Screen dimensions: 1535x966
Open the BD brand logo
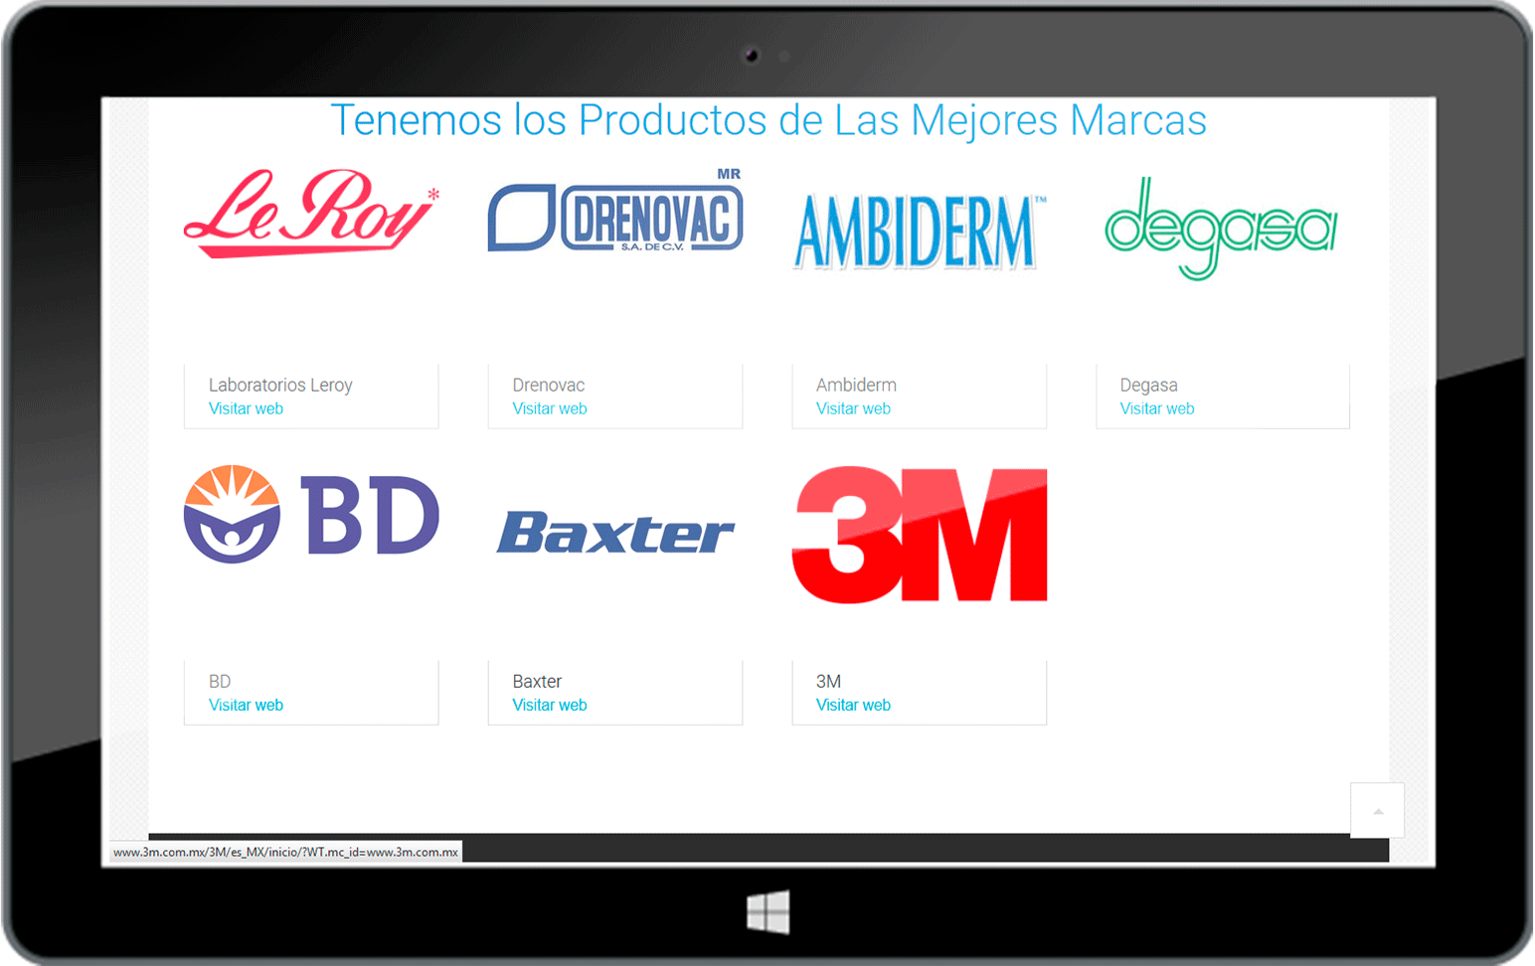click(310, 515)
